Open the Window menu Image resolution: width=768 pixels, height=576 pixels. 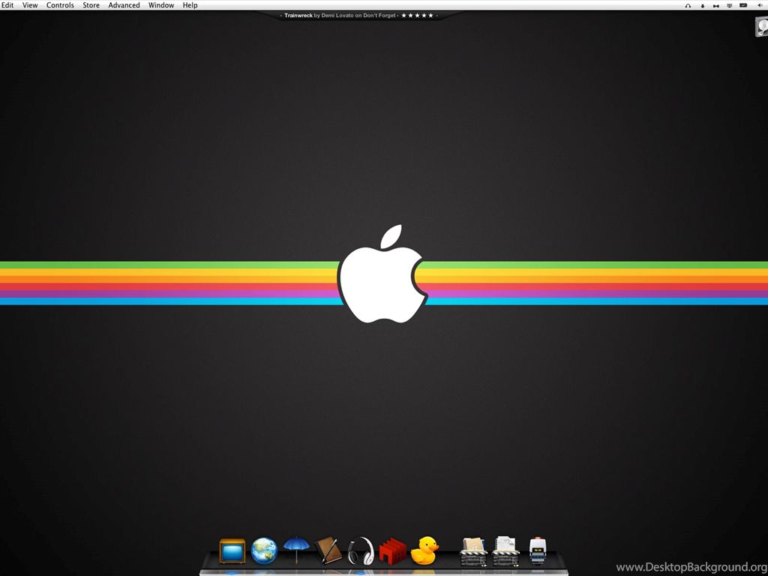pyautogui.click(x=161, y=5)
